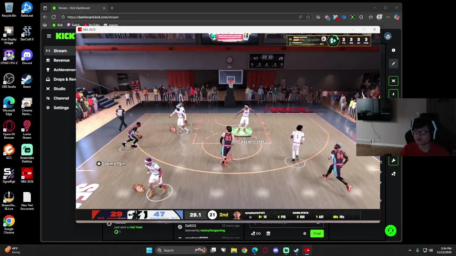This screenshot has width=456, height=256.
Task: Open CPUID CPU-Z desktop icon
Action: pyautogui.click(x=9, y=57)
